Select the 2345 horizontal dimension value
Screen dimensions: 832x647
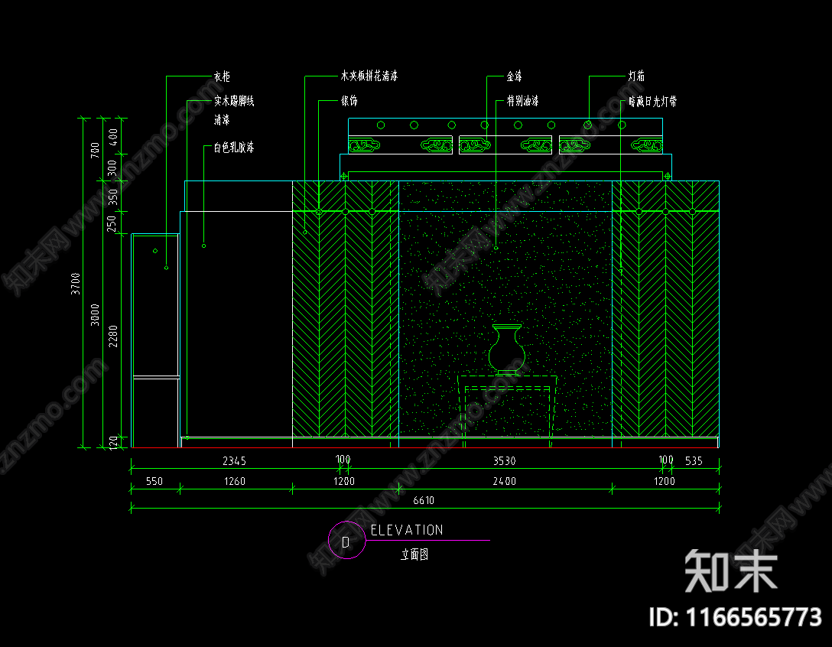[x=234, y=460]
